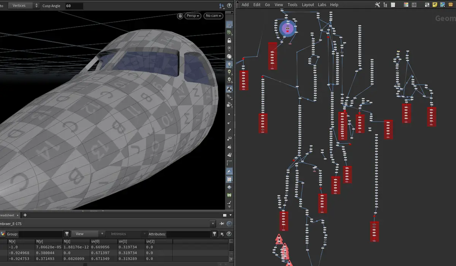Toggle display points dot icon
Viewport: 456px width, 266px height.
(230, 114)
